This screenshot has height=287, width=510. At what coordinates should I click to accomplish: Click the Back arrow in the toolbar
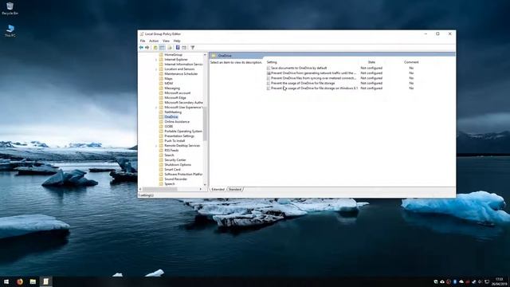point(141,48)
